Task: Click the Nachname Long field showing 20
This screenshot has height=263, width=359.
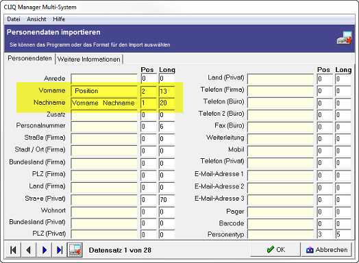Action: tap(166, 103)
